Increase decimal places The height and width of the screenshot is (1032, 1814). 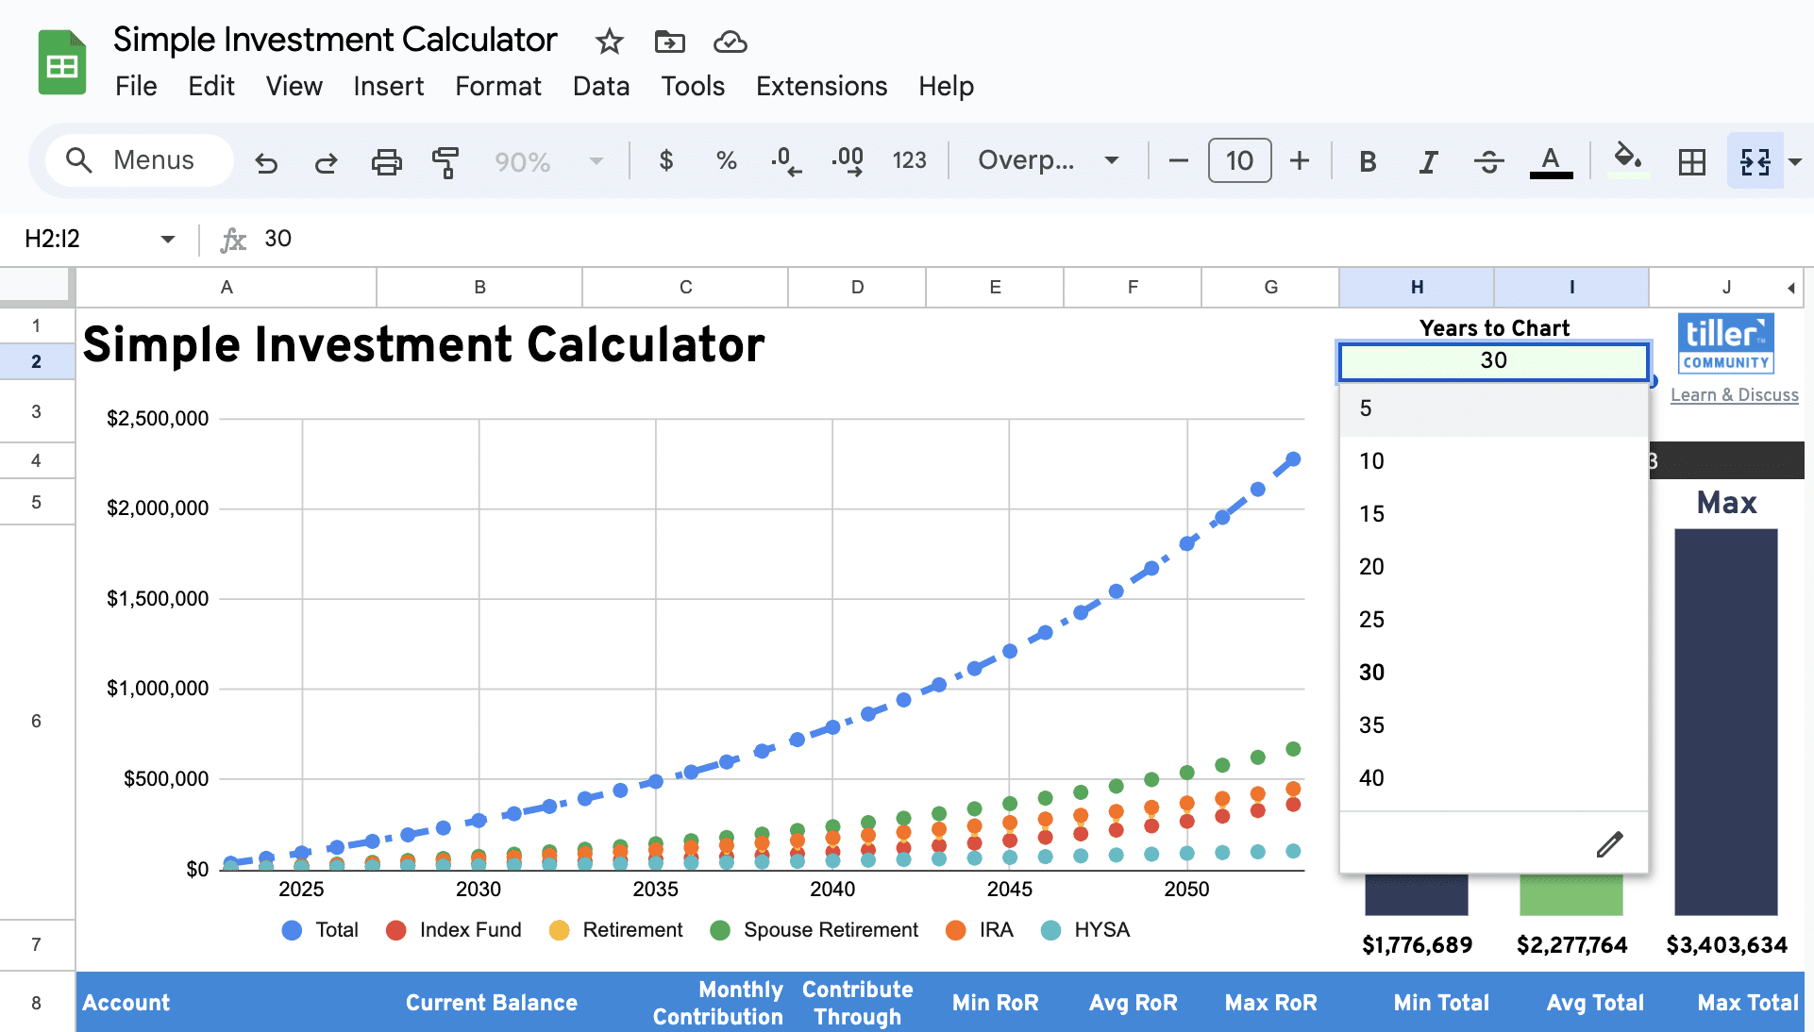[848, 161]
